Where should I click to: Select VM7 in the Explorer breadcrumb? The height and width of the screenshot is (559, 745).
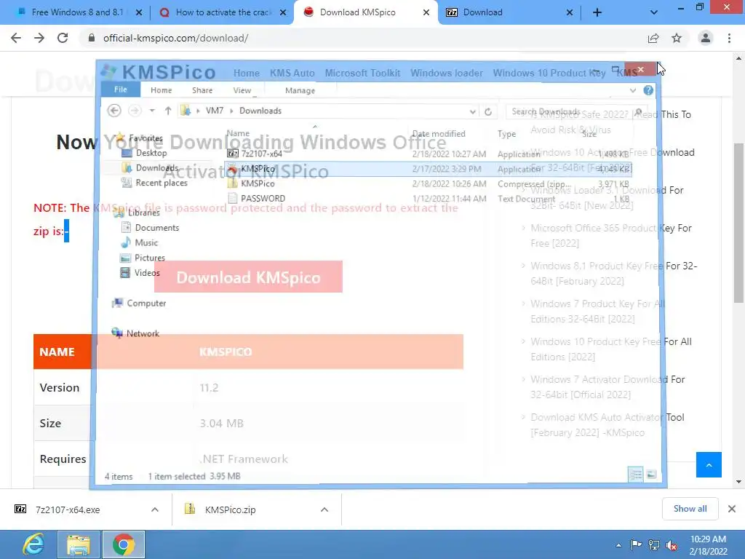[x=215, y=111]
